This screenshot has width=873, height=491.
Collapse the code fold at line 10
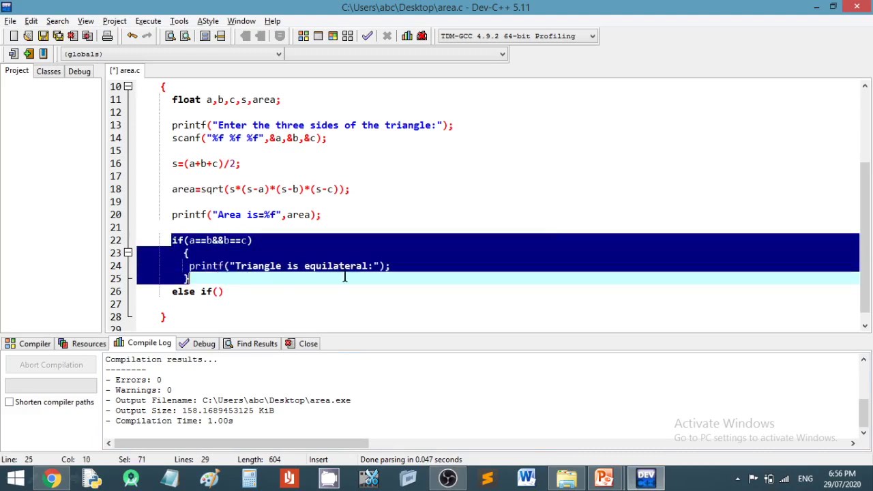click(128, 87)
